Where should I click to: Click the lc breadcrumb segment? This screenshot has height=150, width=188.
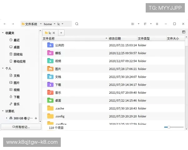pyautogui.click(x=59, y=24)
